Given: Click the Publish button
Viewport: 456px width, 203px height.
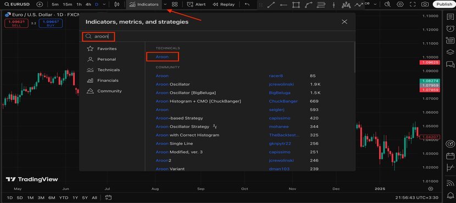Looking at the screenshot, I should 444,4.
